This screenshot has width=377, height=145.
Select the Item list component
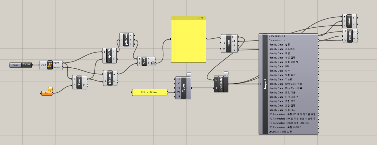pyautogui.click(x=228, y=43)
